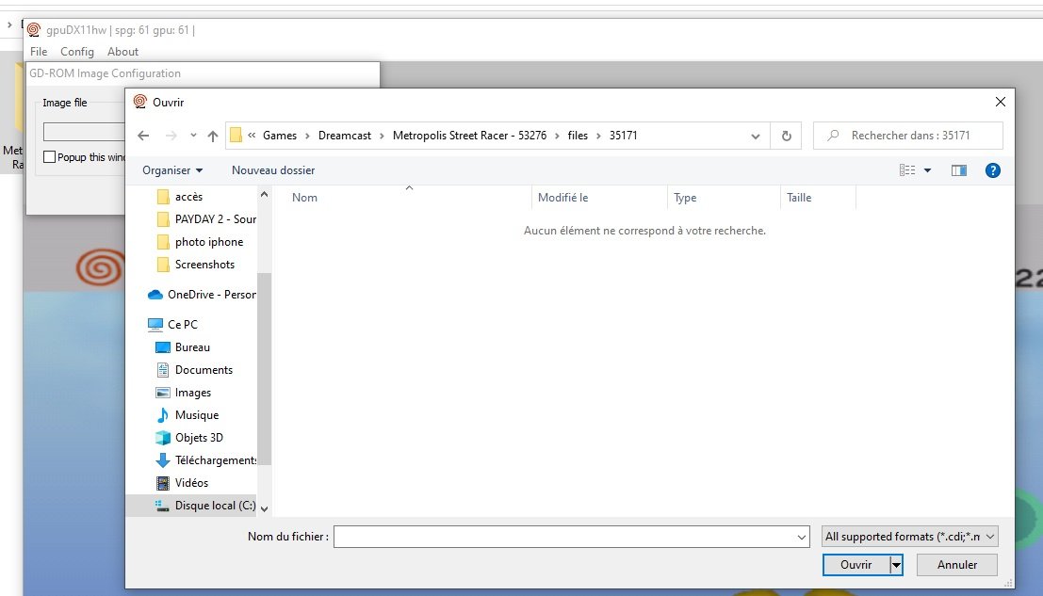1043x596 pixels.
Task: Click the Vidéos film icon
Action: pos(162,483)
